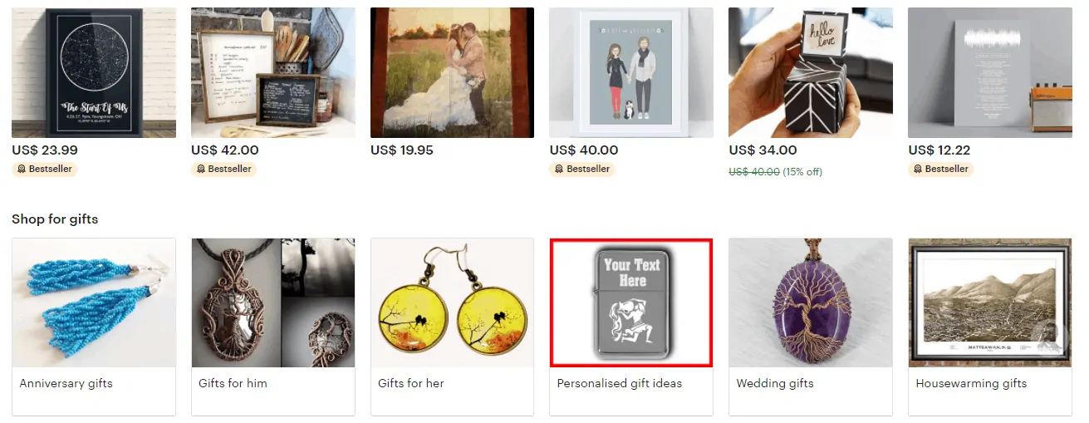
Task: Open the wedding couple wood photo
Action: pyautogui.click(x=452, y=72)
